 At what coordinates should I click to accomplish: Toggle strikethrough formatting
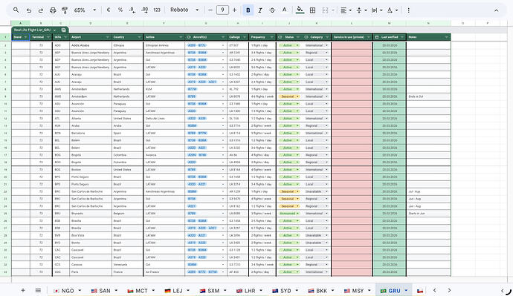click(x=272, y=10)
